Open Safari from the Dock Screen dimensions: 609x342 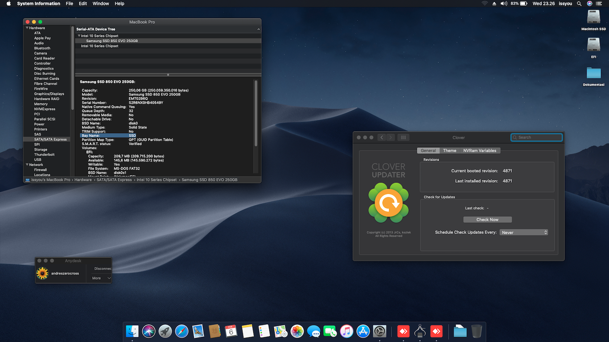pos(182,331)
